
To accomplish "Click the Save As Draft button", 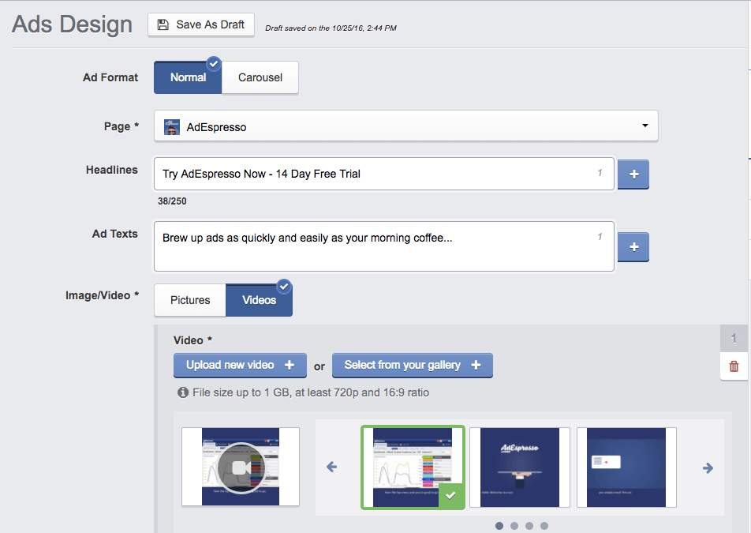I will click(x=200, y=25).
